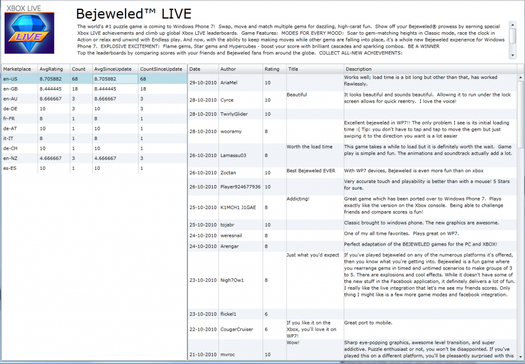Click the 8.444445 AvgRating cell for en-GB
This screenshot has height=364, width=525.
53,89
